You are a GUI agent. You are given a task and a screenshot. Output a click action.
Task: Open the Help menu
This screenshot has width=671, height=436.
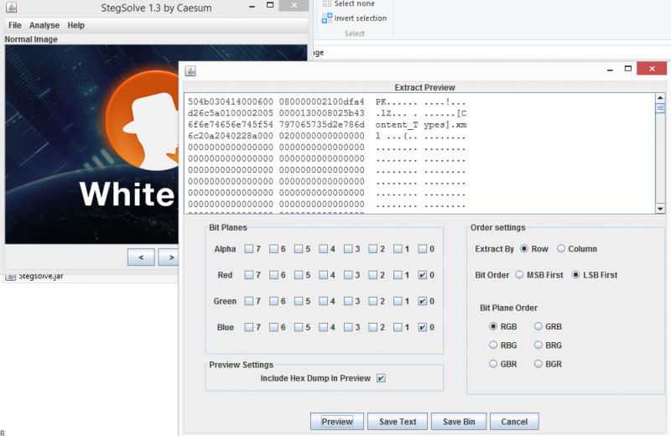point(75,25)
